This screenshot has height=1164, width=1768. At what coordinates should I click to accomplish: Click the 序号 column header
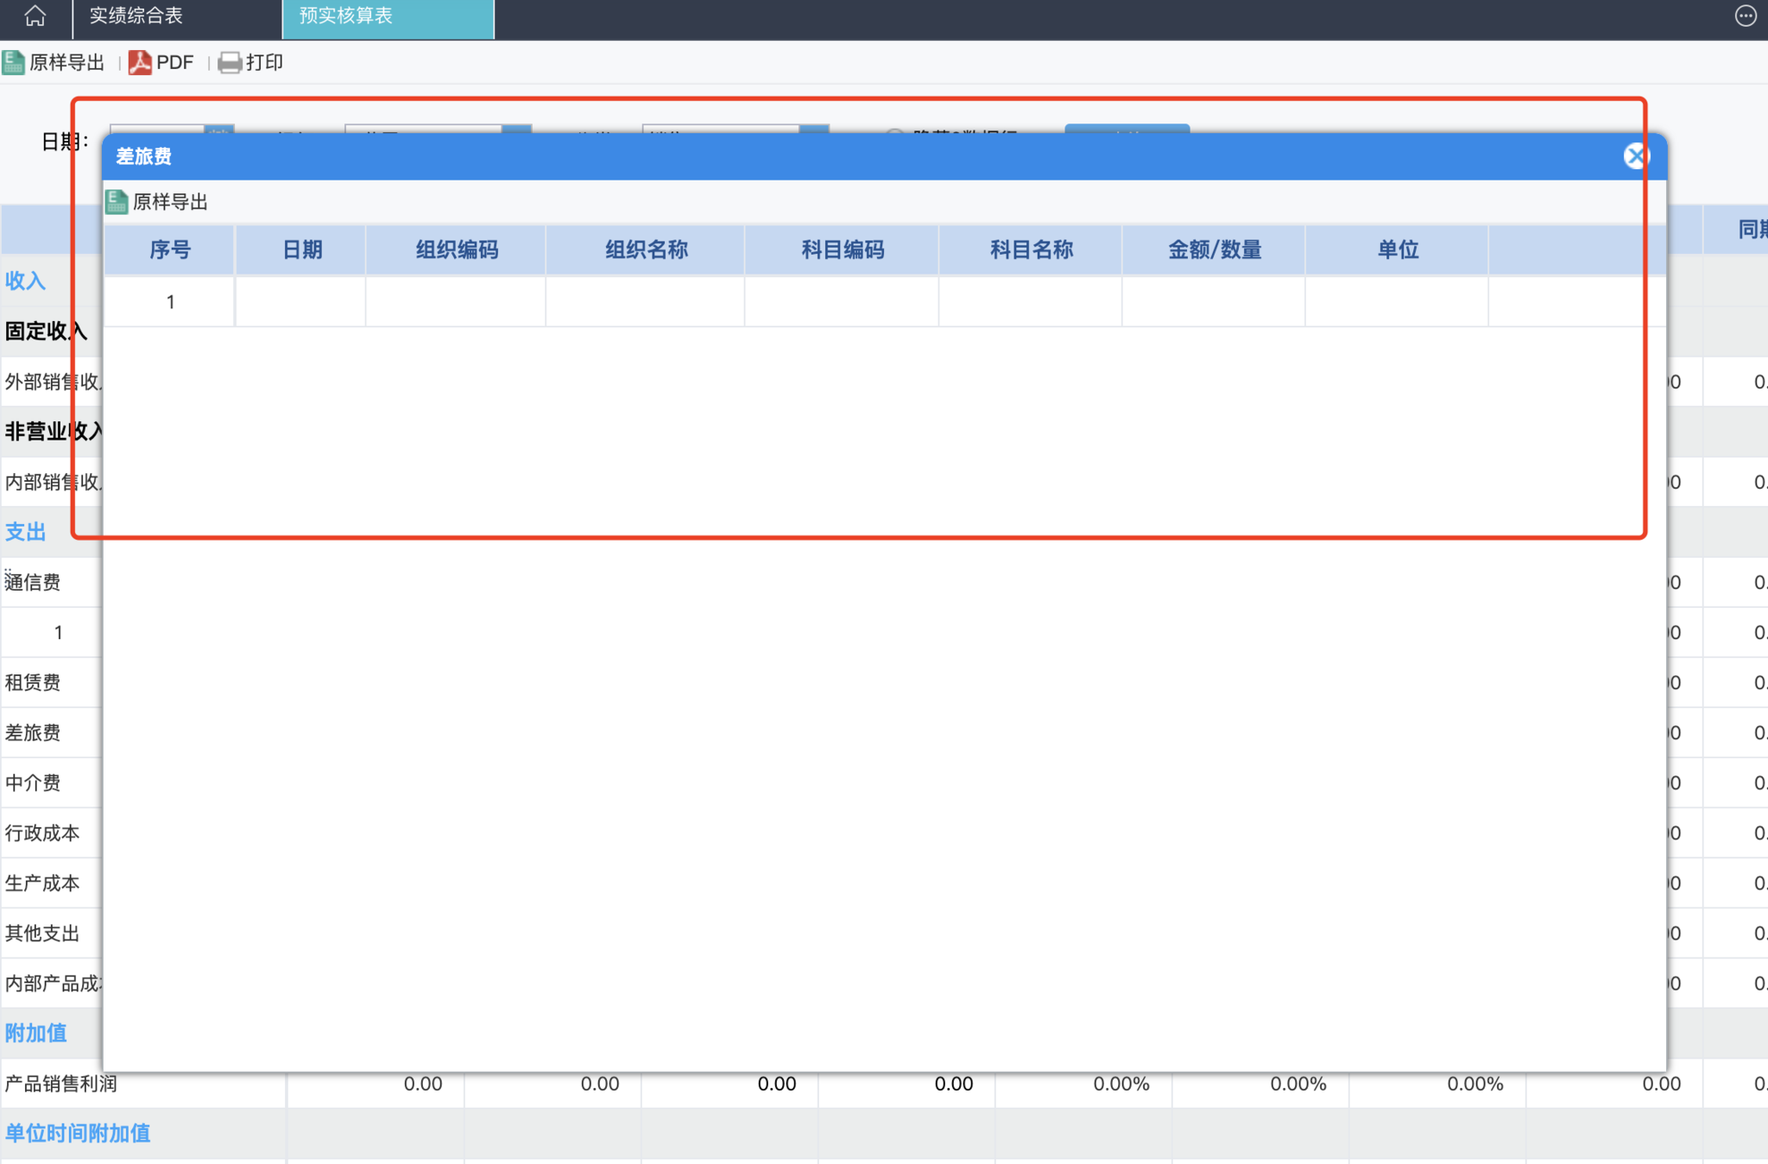tap(169, 250)
